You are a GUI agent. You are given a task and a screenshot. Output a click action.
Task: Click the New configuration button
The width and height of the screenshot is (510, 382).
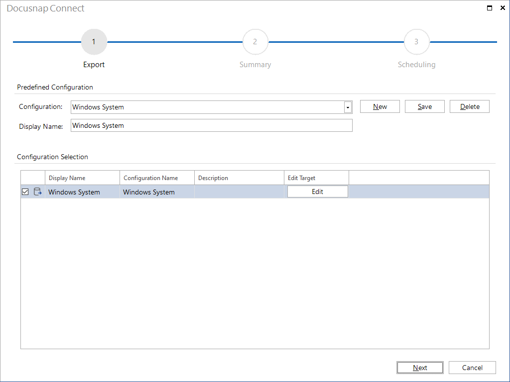[x=380, y=106]
